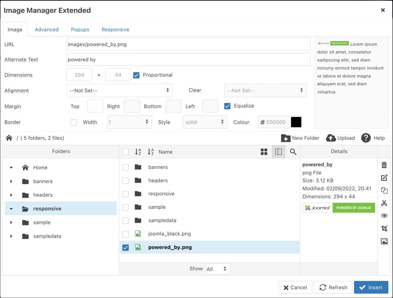
Task: Click the rename edit icon
Action: pyautogui.click(x=384, y=178)
